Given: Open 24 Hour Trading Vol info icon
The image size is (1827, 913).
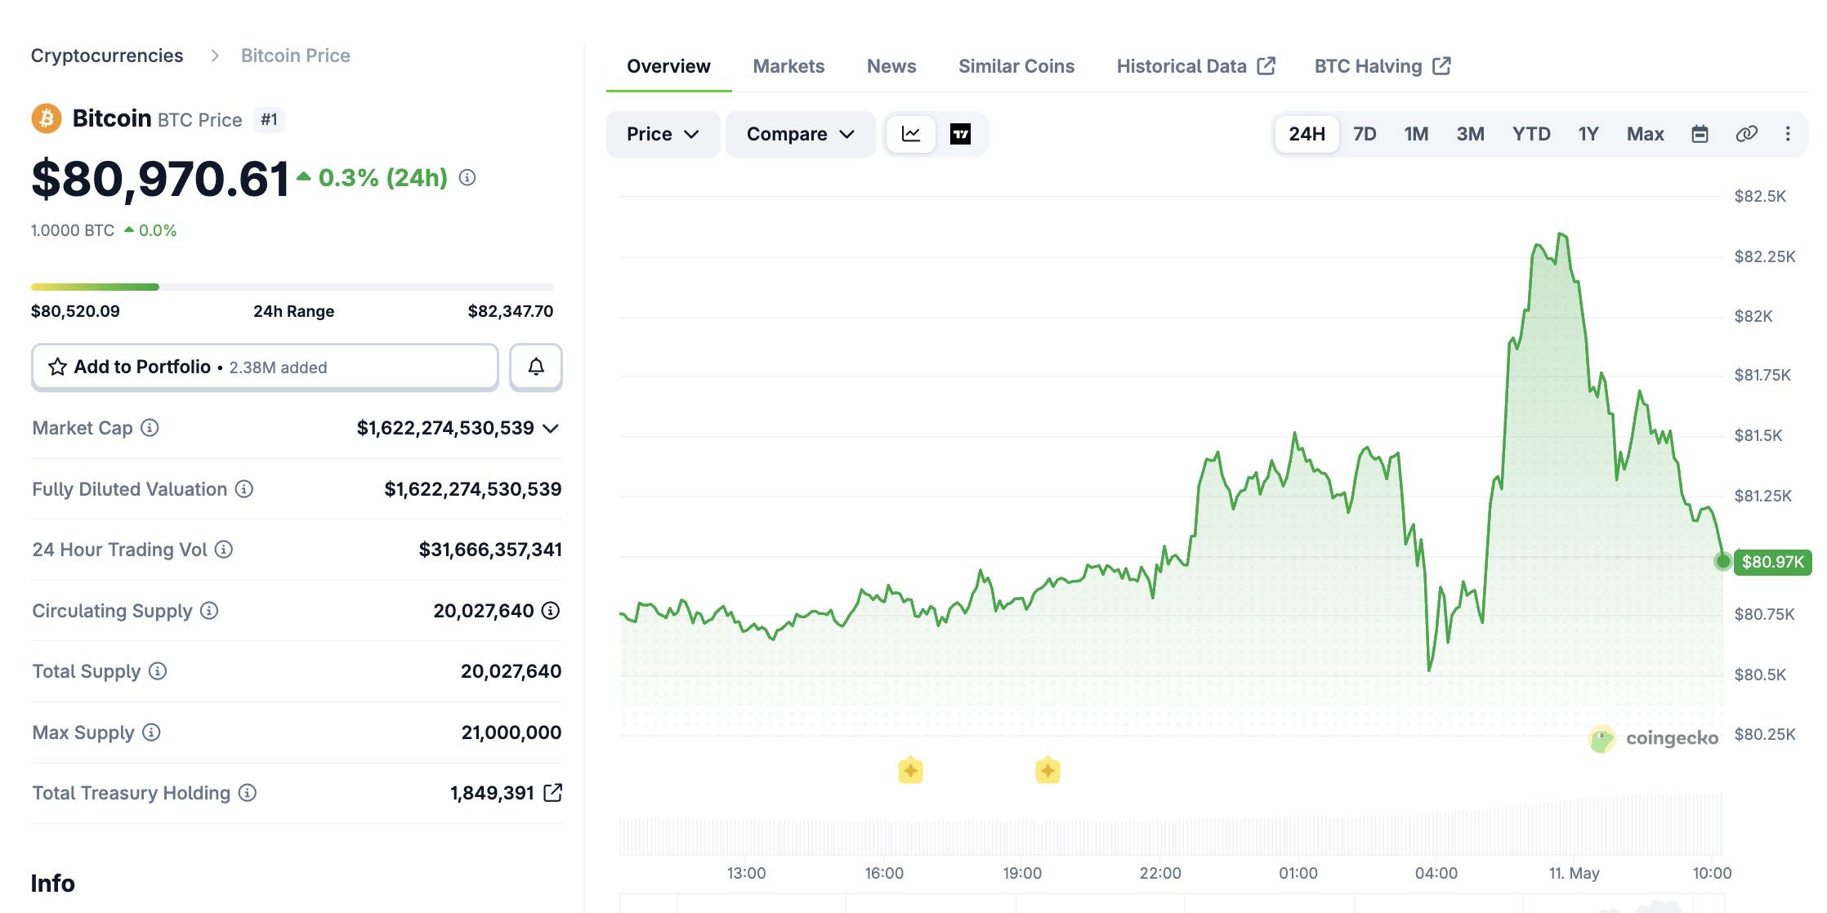Looking at the screenshot, I should [224, 550].
